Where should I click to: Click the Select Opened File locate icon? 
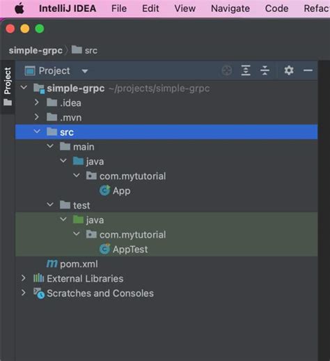(227, 70)
